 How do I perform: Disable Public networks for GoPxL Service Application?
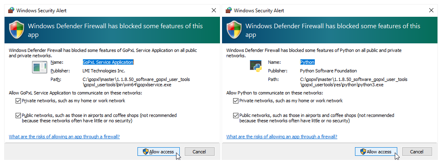pyautogui.click(x=18, y=116)
